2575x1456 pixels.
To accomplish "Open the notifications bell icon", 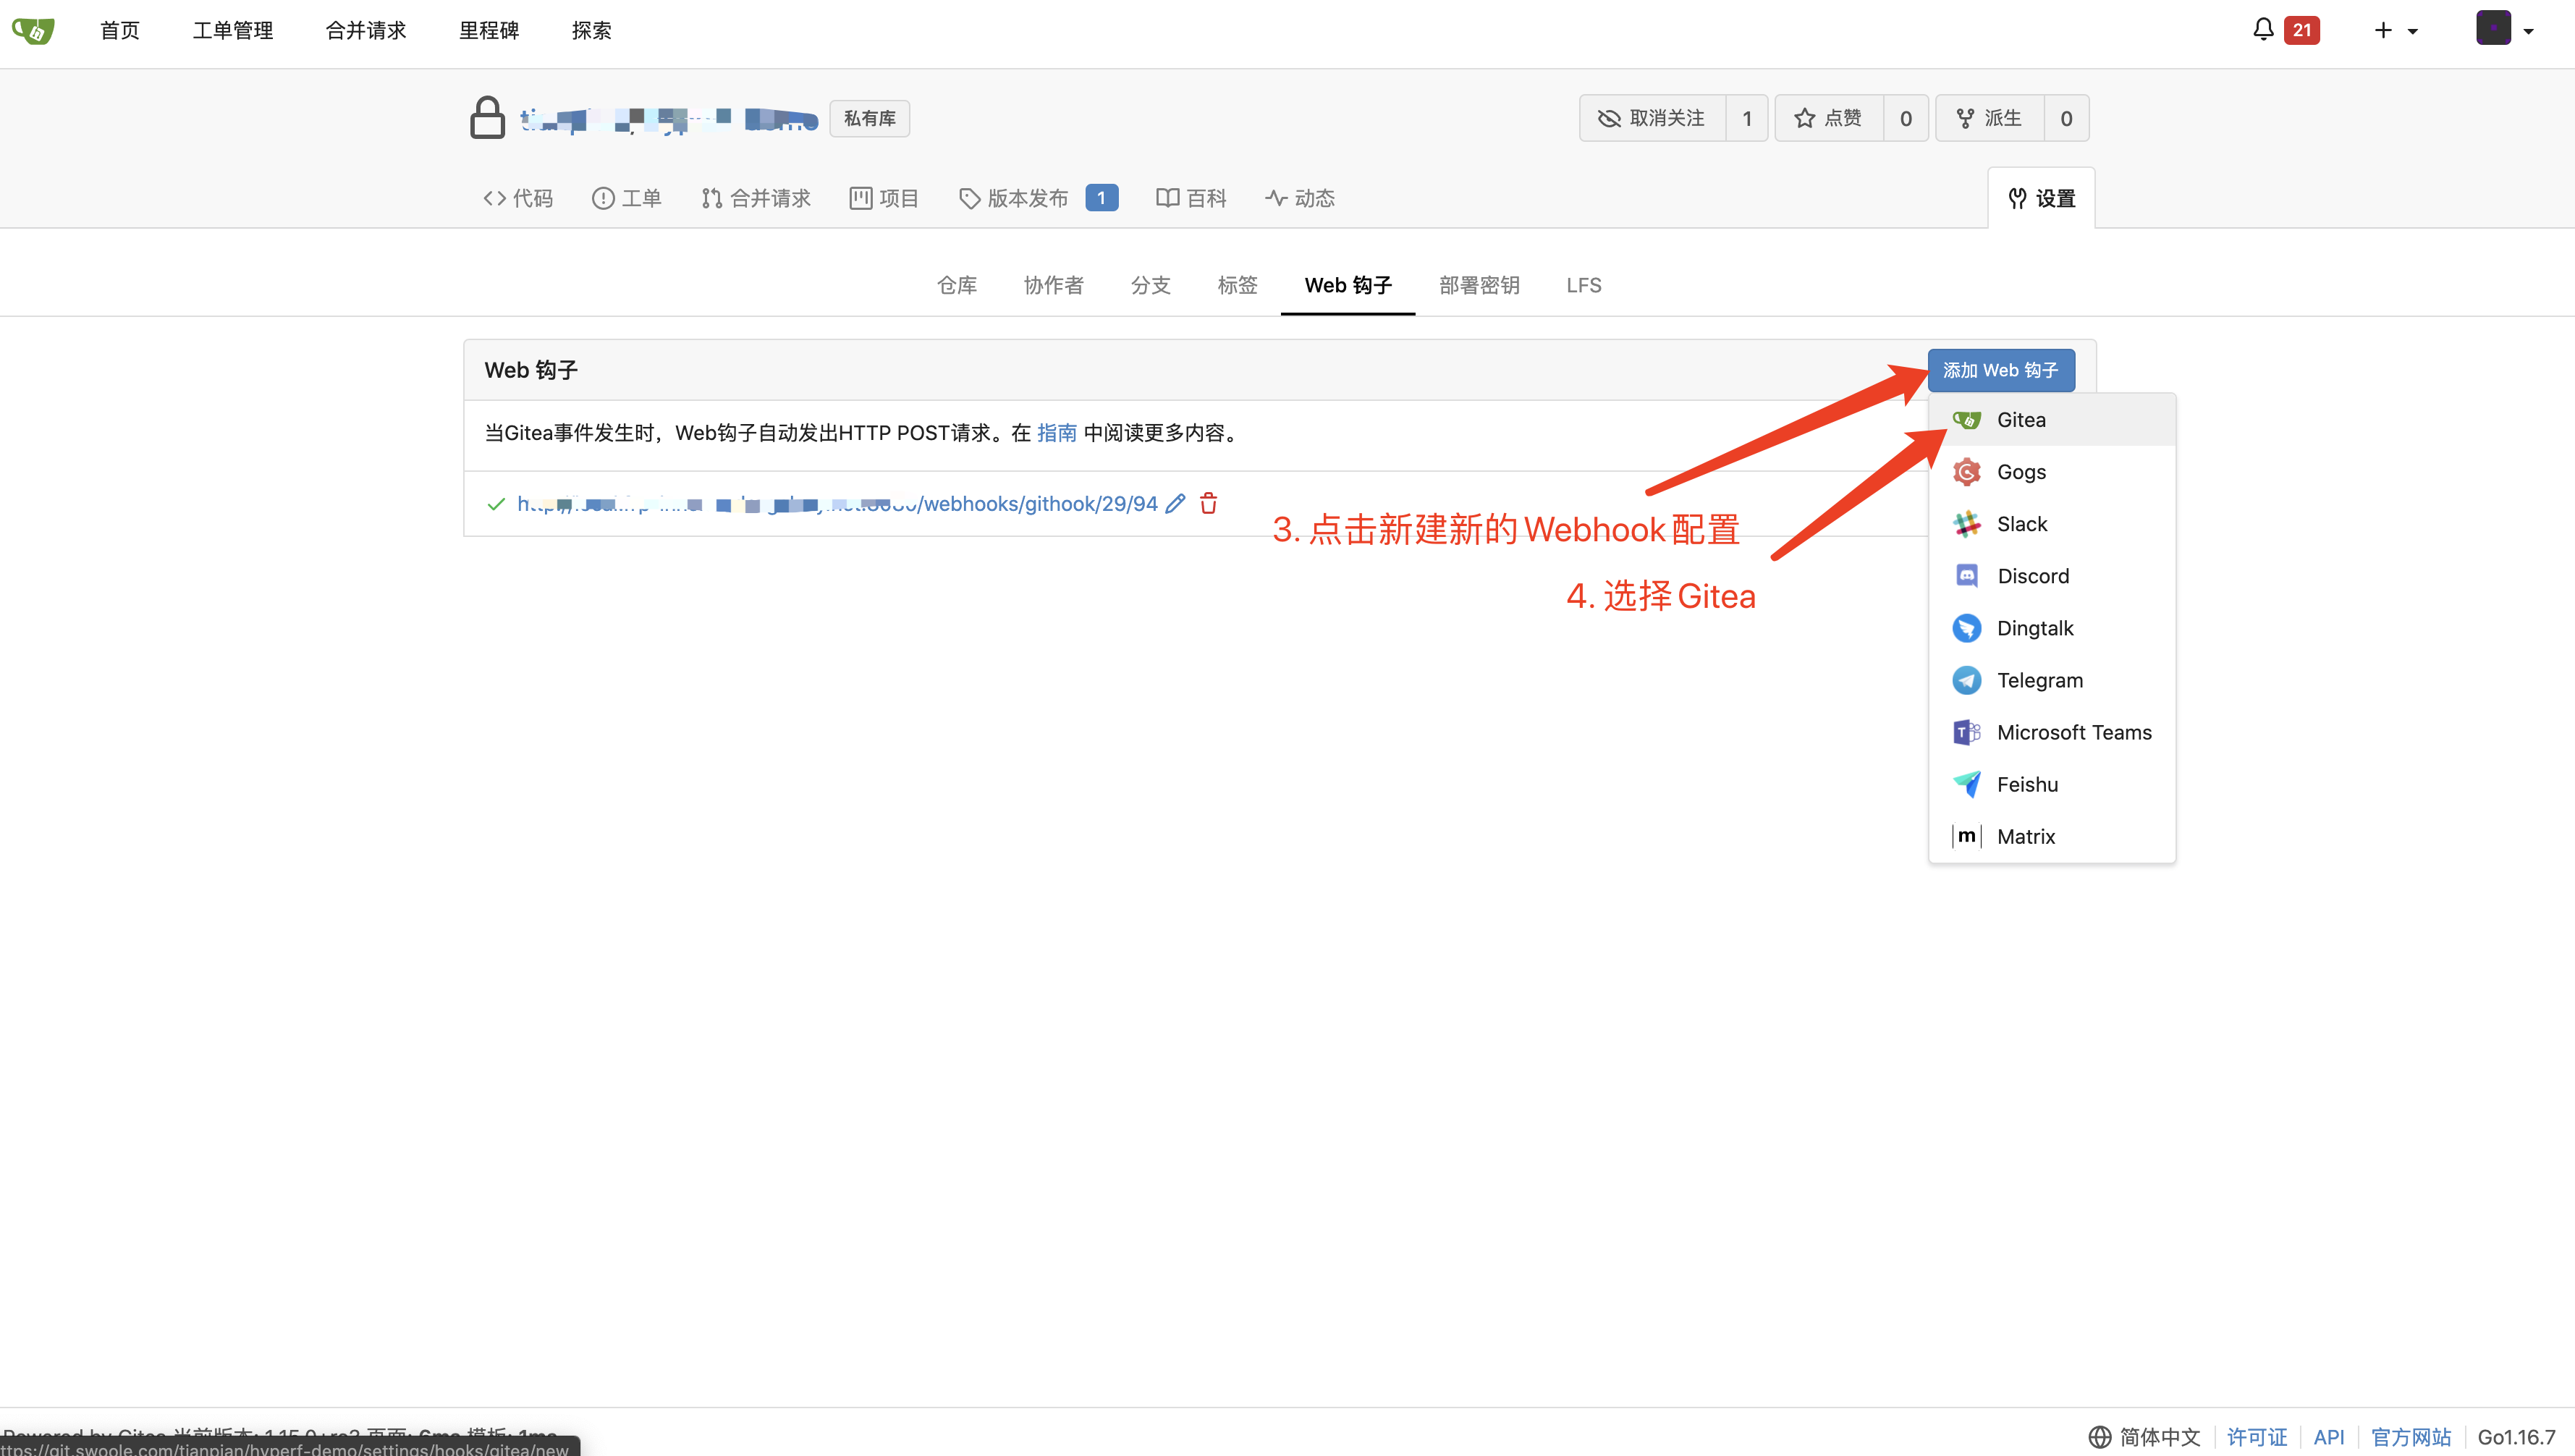I will coord(2263,30).
